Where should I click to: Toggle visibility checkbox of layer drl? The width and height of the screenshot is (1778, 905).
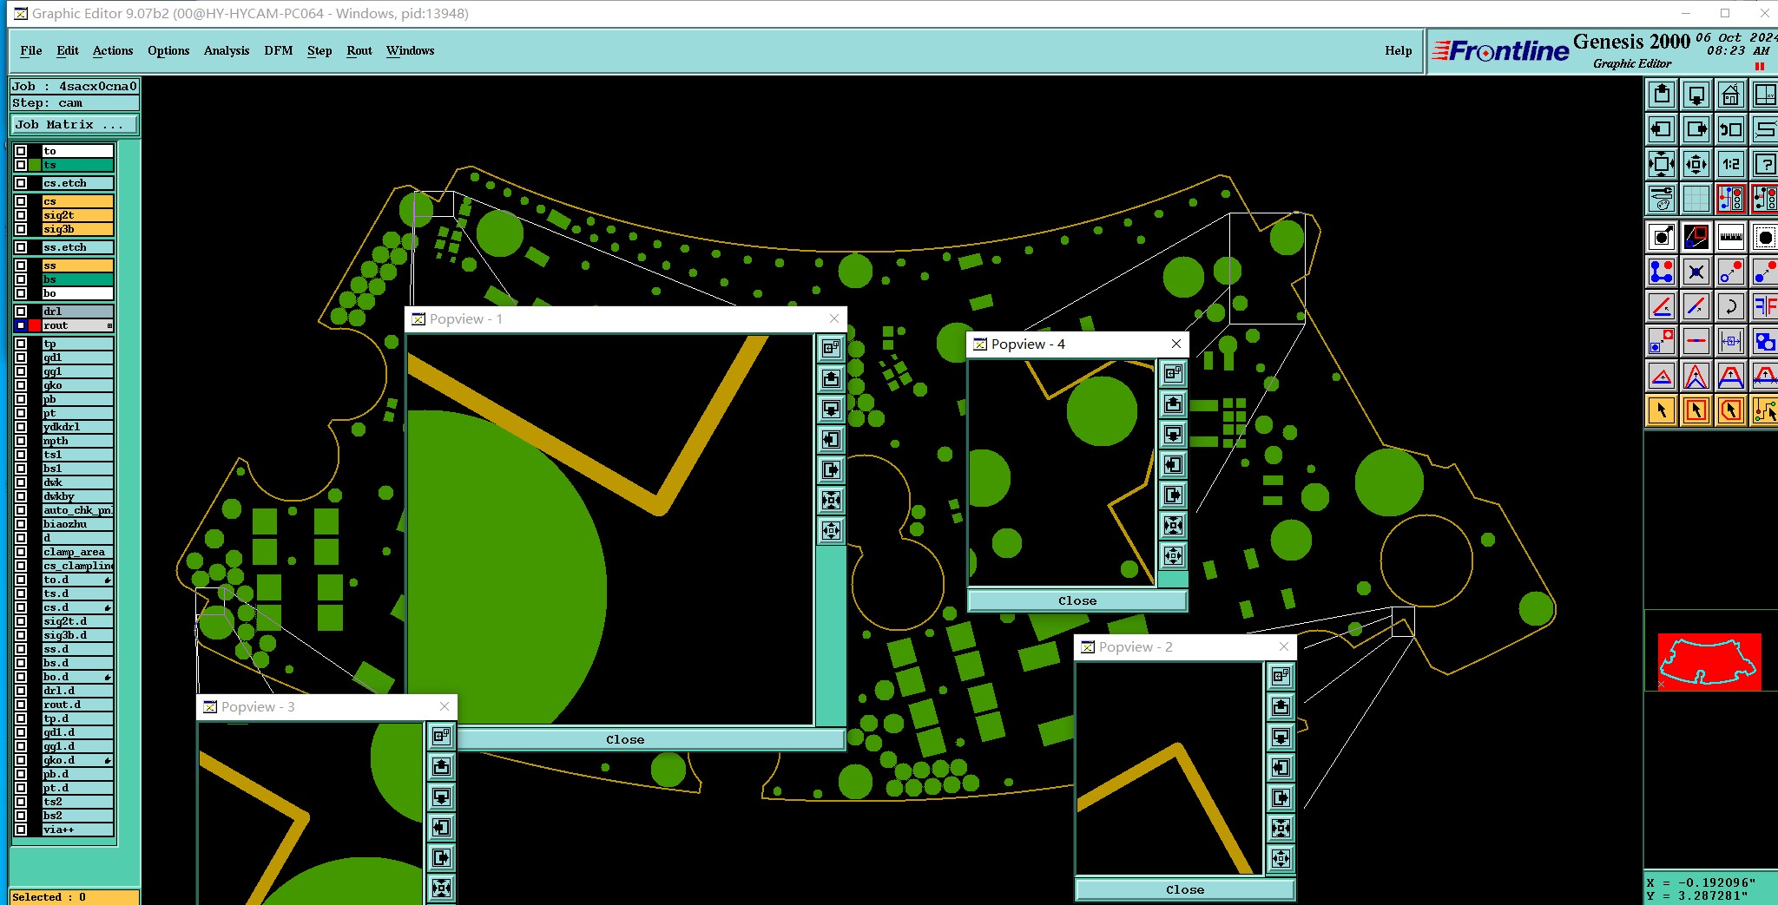tap(21, 312)
